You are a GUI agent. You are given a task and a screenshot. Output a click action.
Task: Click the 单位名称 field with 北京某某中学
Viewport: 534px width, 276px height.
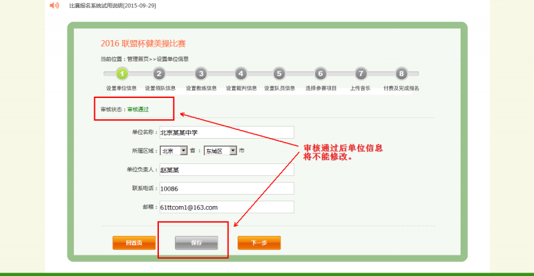coord(226,133)
